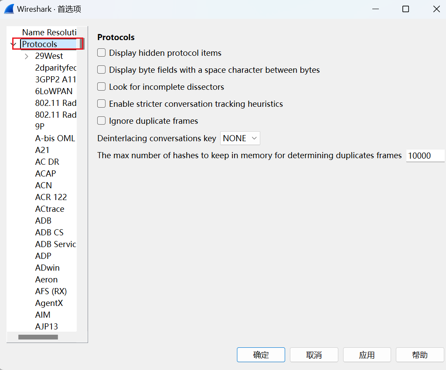Tick the Ignore duplicate frames checkbox

tap(102, 121)
